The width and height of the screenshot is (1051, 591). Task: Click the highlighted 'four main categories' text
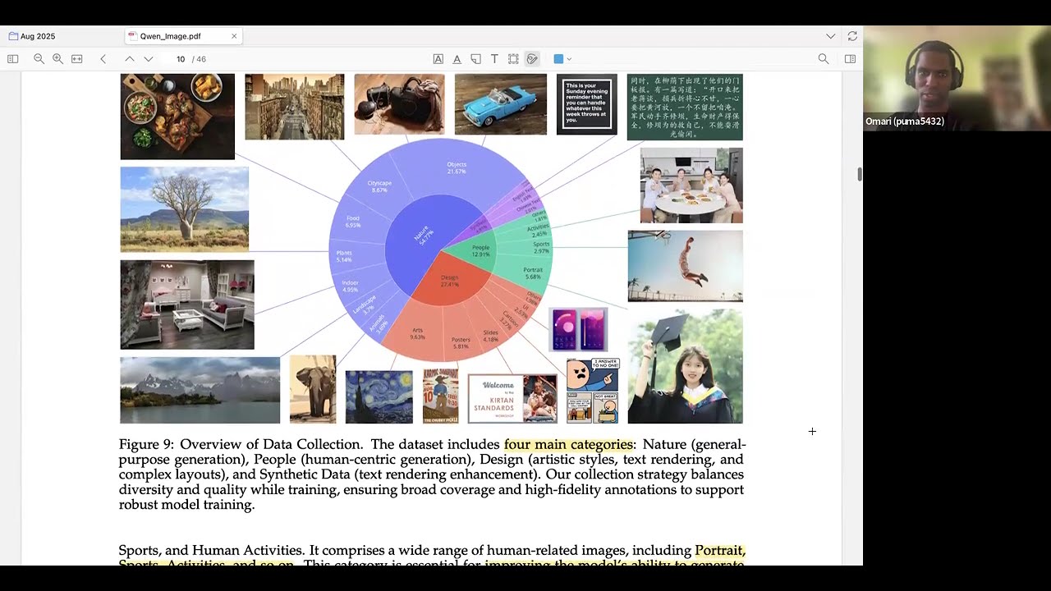point(568,445)
